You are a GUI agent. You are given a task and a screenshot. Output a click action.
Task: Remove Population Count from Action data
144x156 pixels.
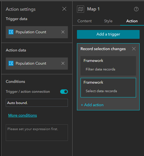pyautogui.click(x=63, y=63)
